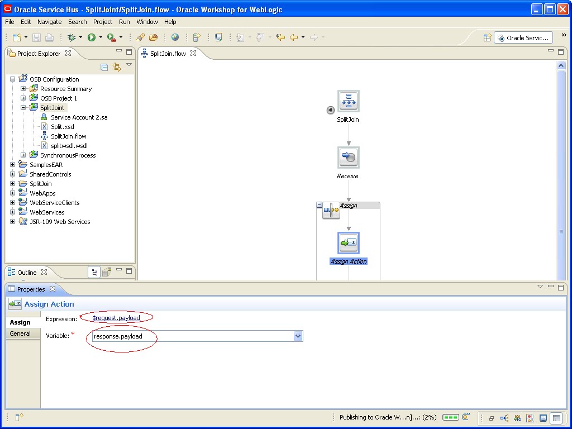Select Service Account 2.sa tree item
The height and width of the screenshot is (429, 572).
[x=79, y=117]
